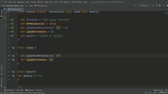Click fold end marker on line 25
The width and height of the screenshot is (168, 94).
click(x=17, y=40)
